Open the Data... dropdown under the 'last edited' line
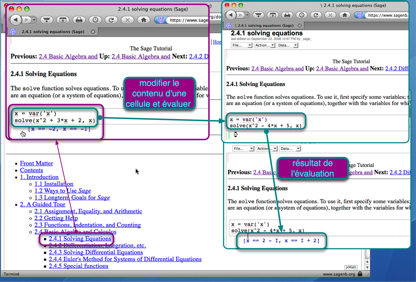Screen dimensions: 416x282 (x=288, y=46)
